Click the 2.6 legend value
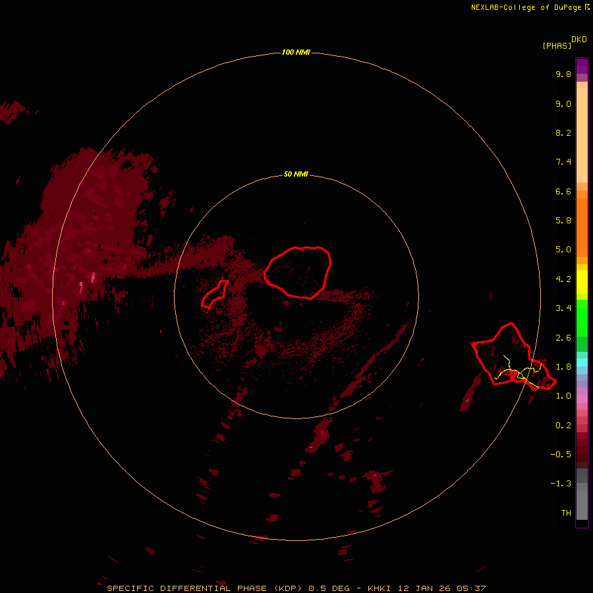This screenshot has width=593, height=593. pyautogui.click(x=563, y=338)
